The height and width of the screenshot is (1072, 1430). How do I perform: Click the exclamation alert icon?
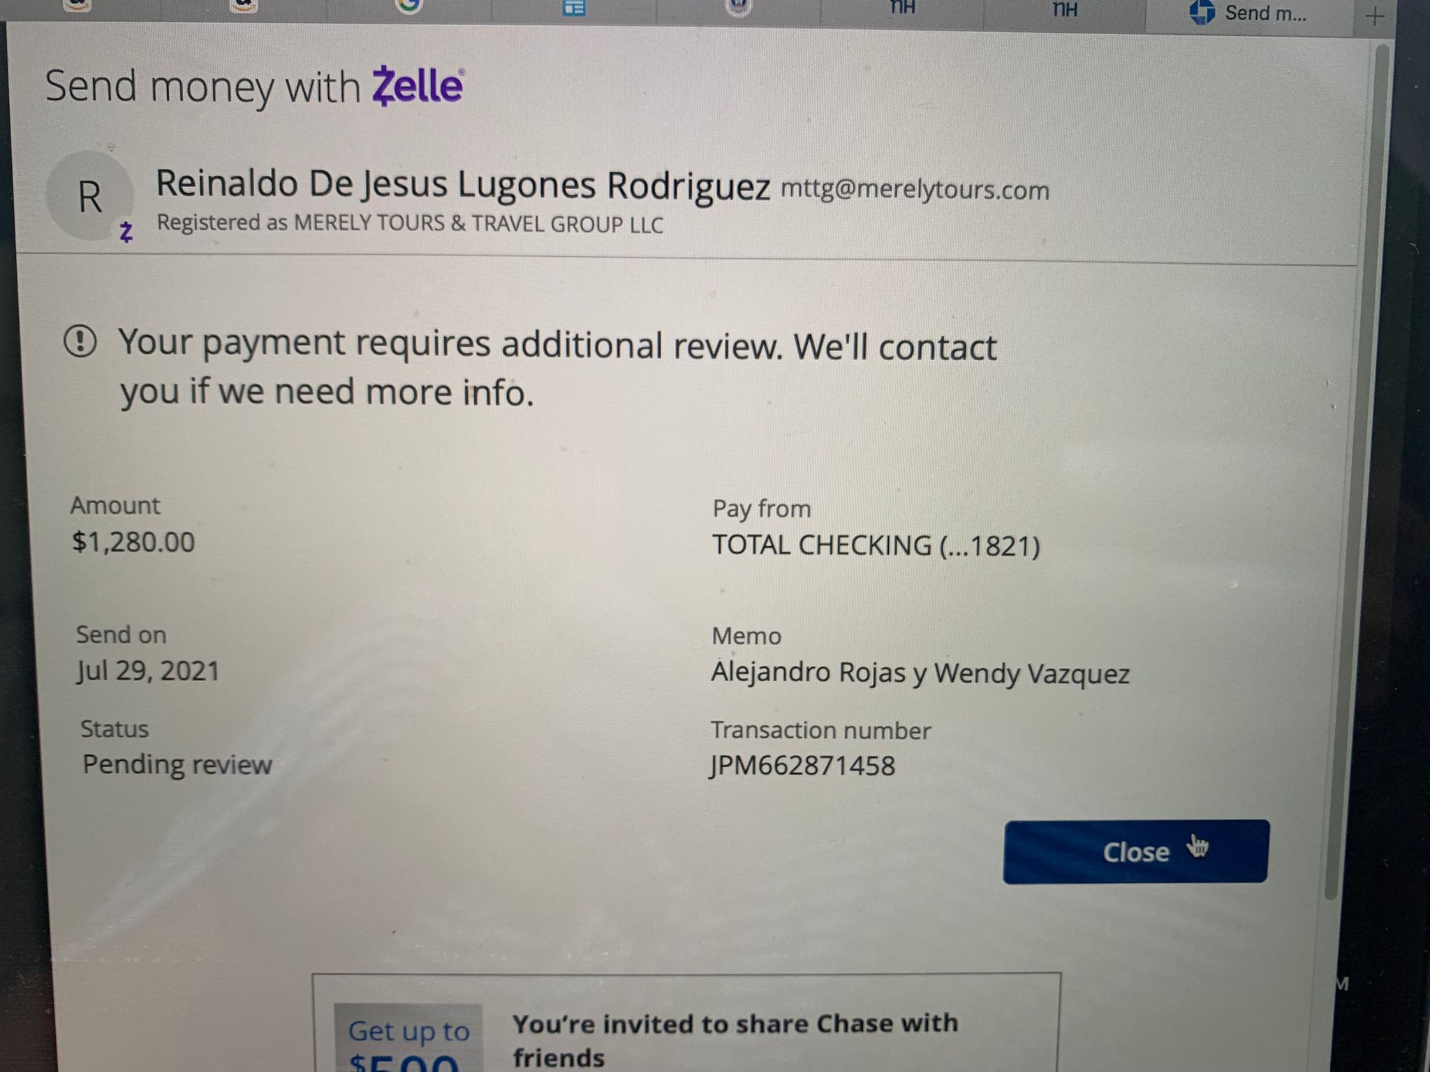[x=80, y=341]
